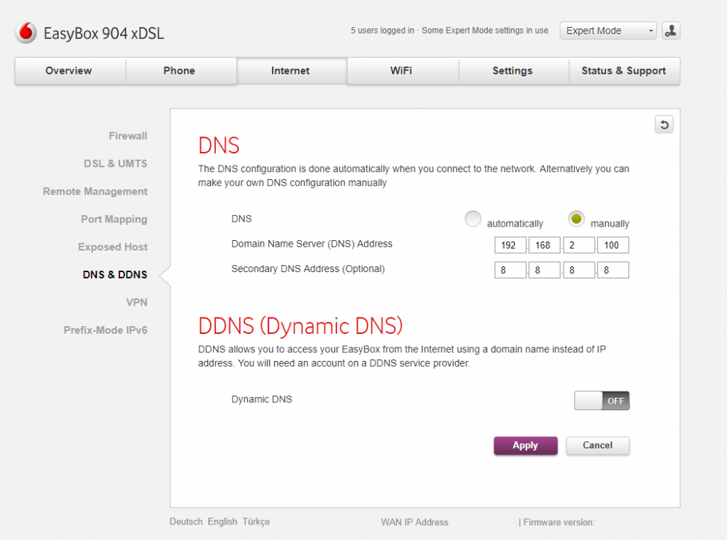Open the Overview tab
The height and width of the screenshot is (540, 727).
[69, 71]
